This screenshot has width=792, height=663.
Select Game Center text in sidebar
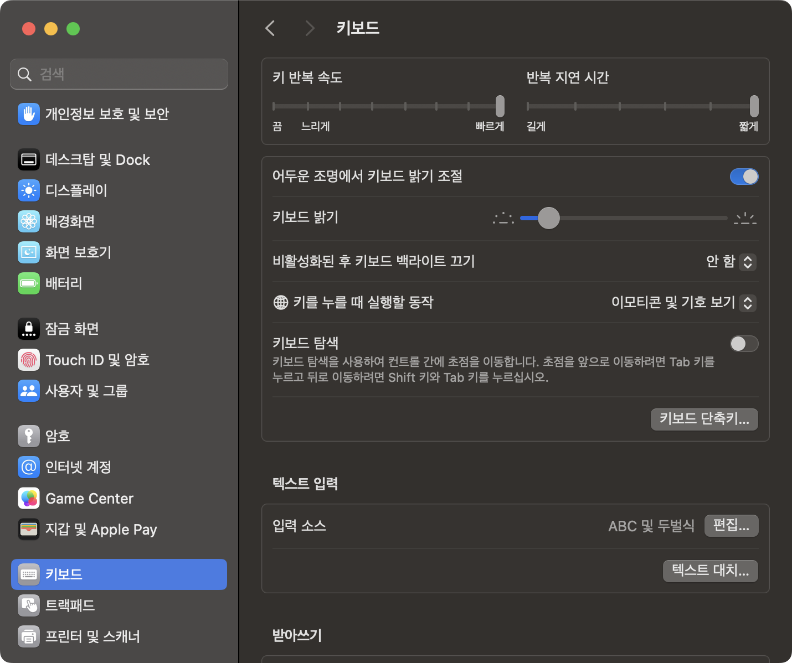point(90,499)
